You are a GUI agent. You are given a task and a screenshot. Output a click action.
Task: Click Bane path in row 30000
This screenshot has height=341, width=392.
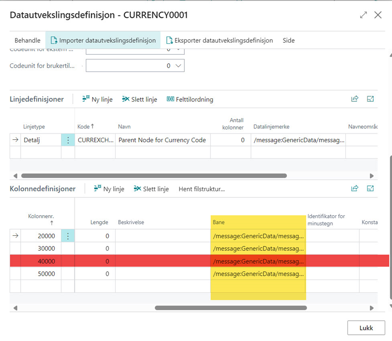coord(258,248)
